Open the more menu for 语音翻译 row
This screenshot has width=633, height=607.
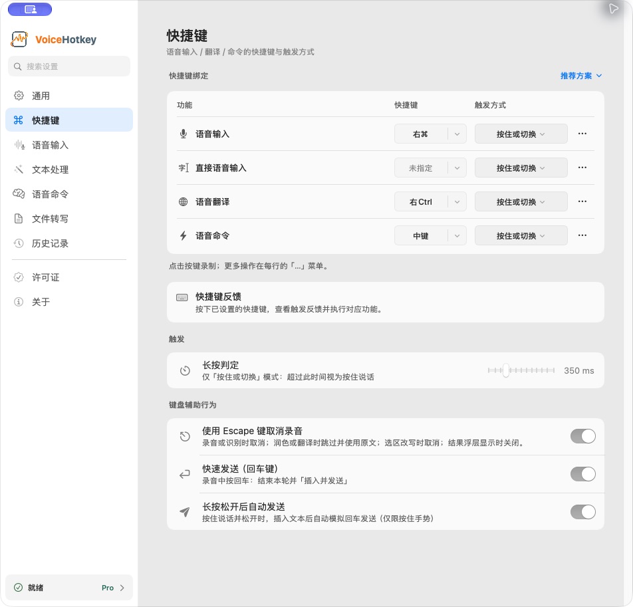click(582, 201)
